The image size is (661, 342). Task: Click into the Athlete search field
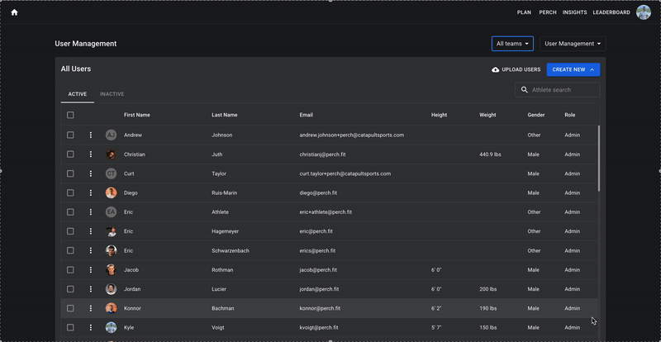[557, 90]
